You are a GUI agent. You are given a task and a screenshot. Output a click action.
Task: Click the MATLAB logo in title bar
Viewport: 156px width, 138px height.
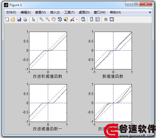(x=6, y=5)
